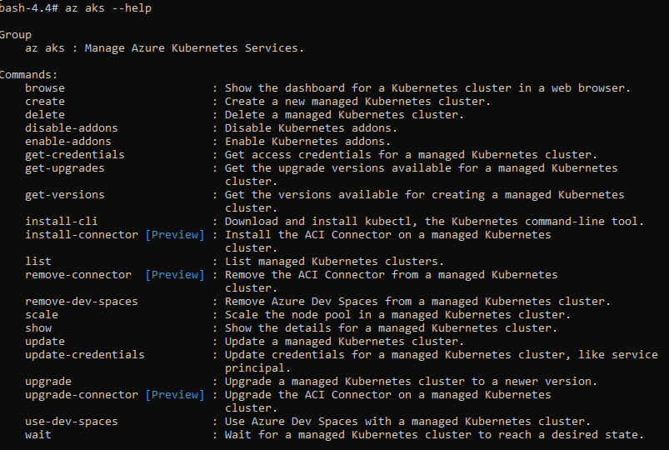
Task: Click on 'get-upgrades' command
Action: 65,167
